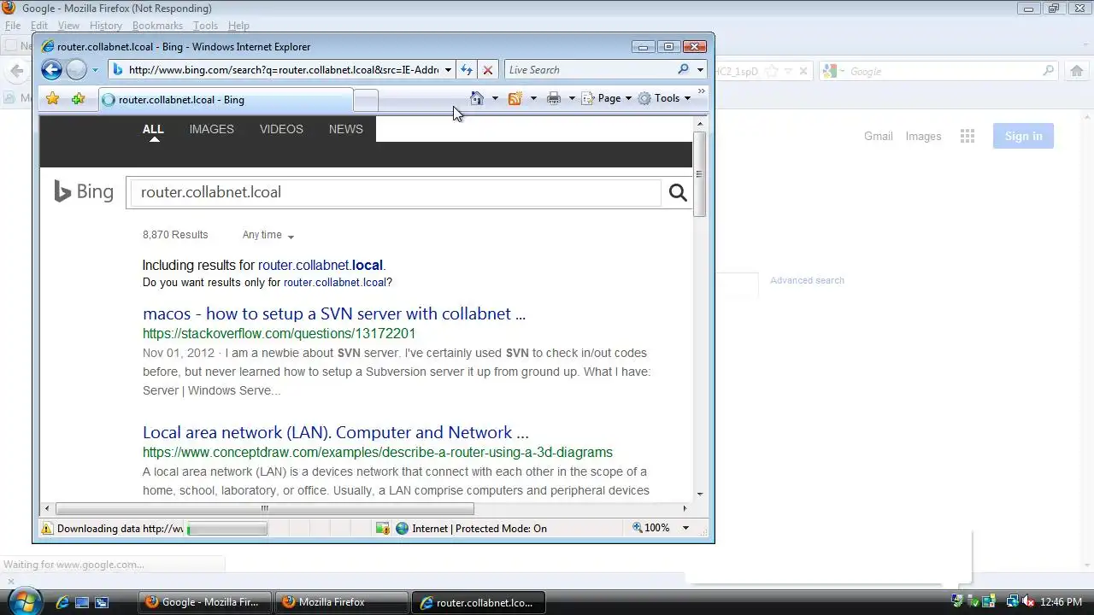
Task: Open Google apps grid icon
Action: 968,136
